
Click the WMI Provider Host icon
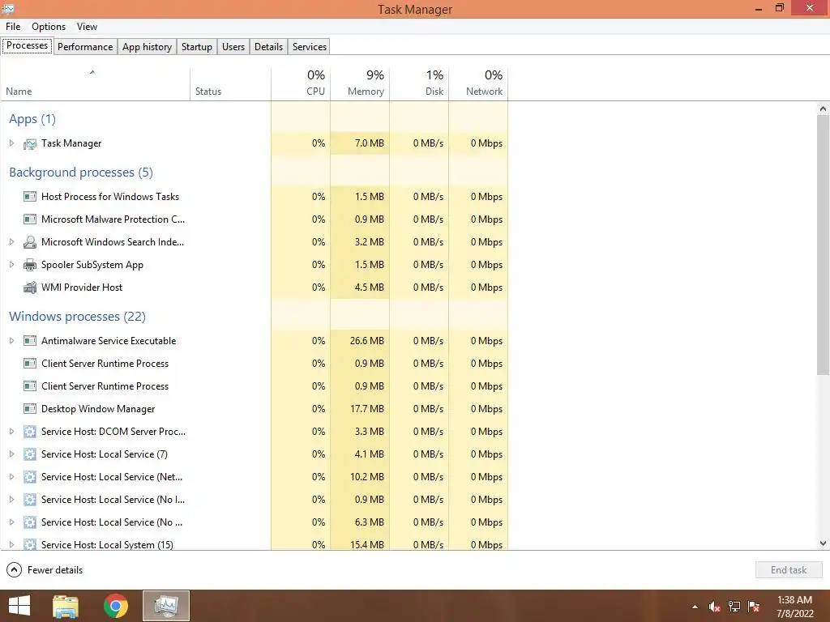pos(30,288)
